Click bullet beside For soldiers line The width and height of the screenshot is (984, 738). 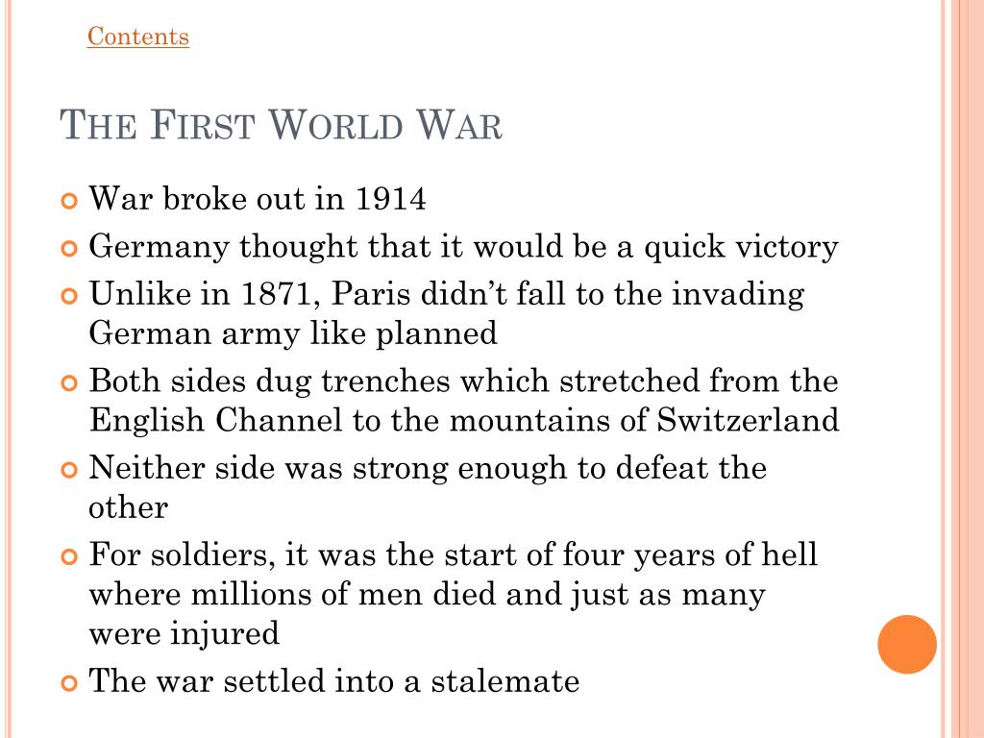69,556
